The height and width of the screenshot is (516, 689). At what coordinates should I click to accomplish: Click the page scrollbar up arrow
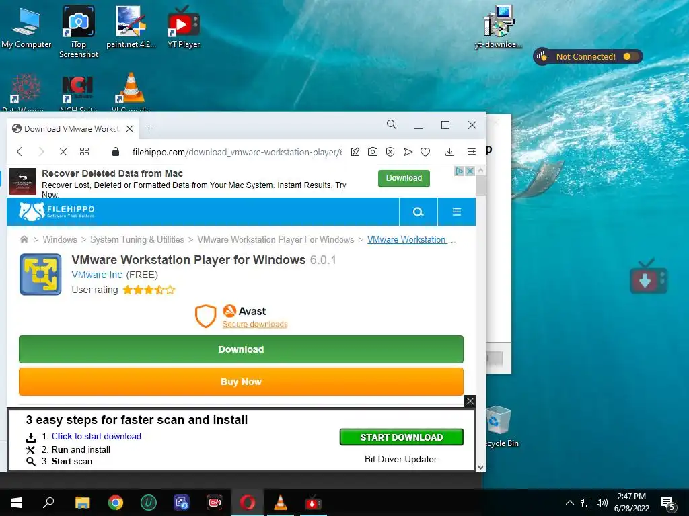click(480, 170)
